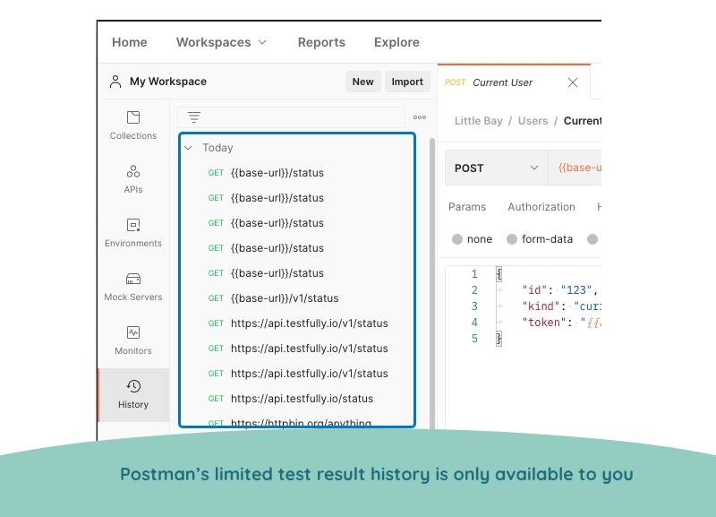
Task: Click the history search input field
Action: click(x=291, y=117)
